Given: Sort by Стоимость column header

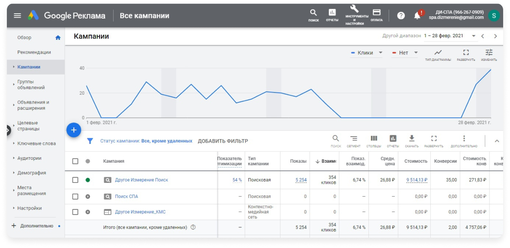Looking at the screenshot, I should (x=416, y=161).
